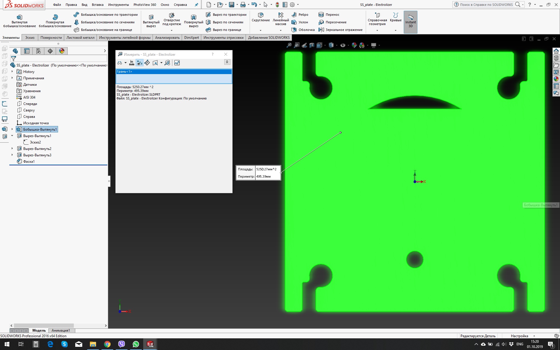Switch to the Листовой металл tab
The height and width of the screenshot is (350, 560).
click(x=80, y=38)
